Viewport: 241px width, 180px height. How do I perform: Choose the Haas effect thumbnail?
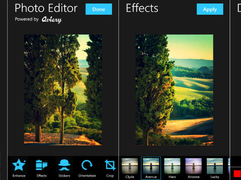(172, 168)
